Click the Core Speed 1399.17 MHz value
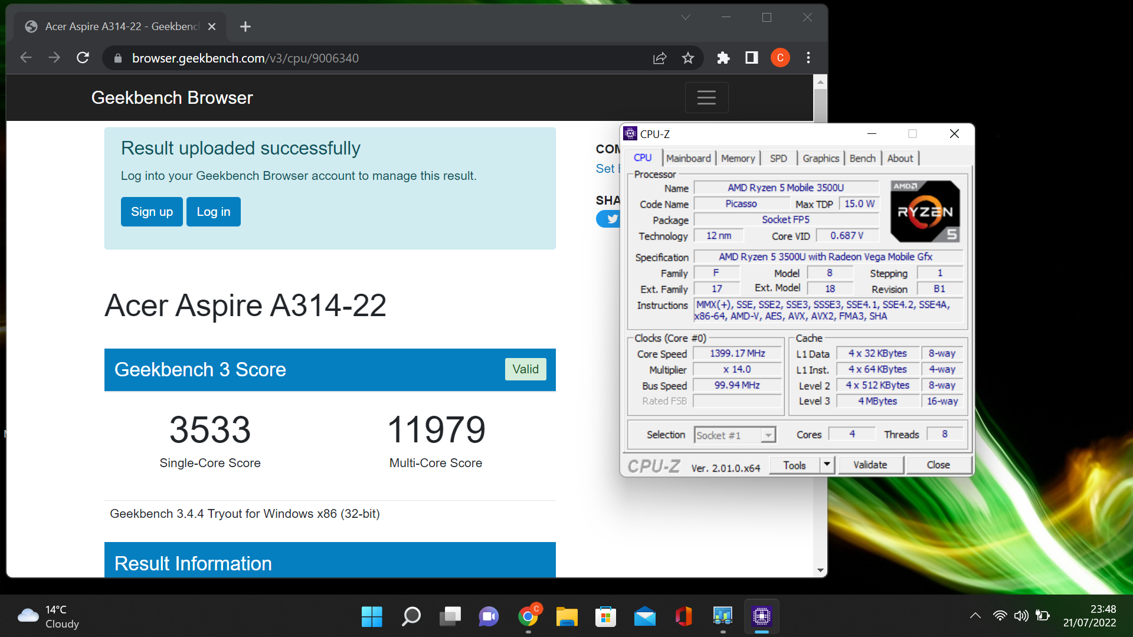This screenshot has width=1133, height=637. pos(737,353)
